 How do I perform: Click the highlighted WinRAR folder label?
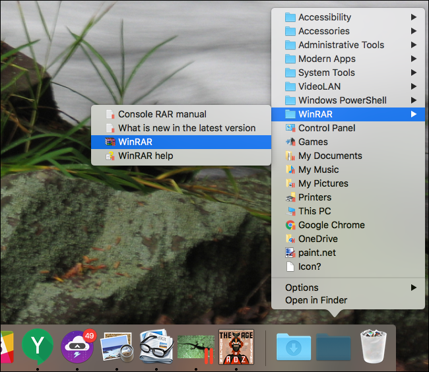[315, 114]
